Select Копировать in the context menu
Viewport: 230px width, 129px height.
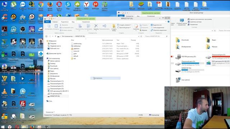105,78
